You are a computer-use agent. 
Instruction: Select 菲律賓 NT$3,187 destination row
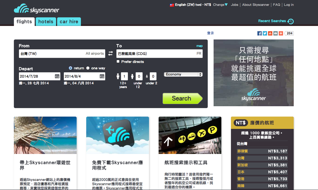[x=262, y=151]
